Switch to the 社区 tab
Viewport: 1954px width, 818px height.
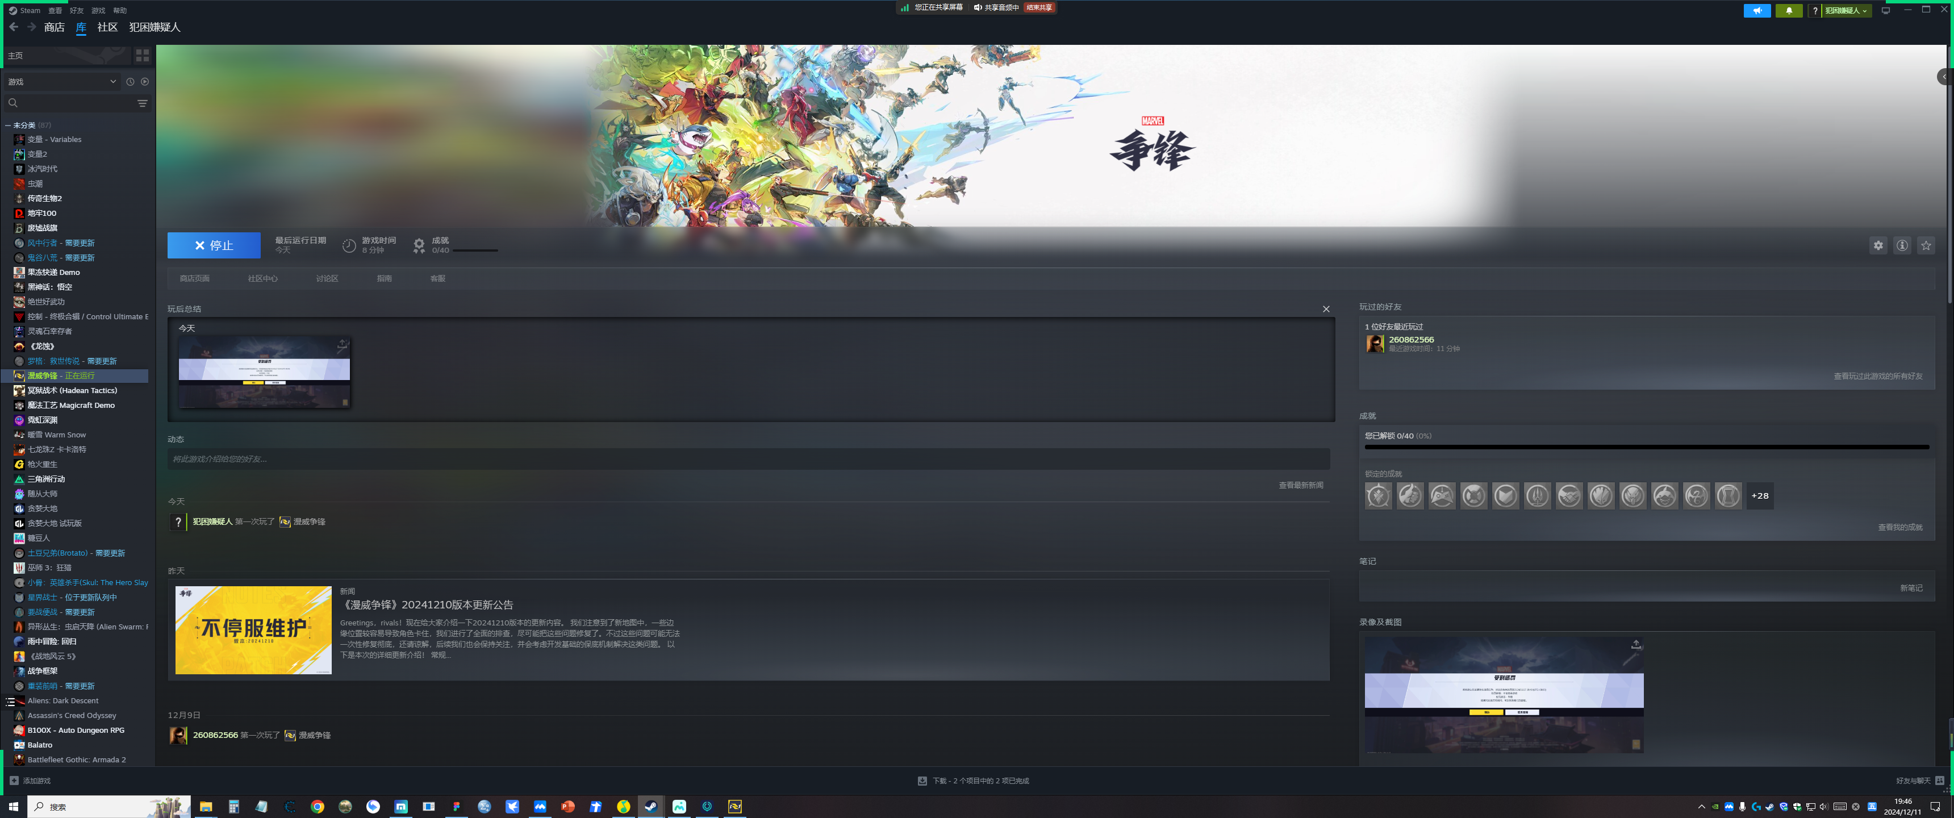point(108,27)
